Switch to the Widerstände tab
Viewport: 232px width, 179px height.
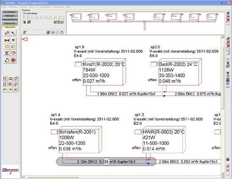coord(10,27)
